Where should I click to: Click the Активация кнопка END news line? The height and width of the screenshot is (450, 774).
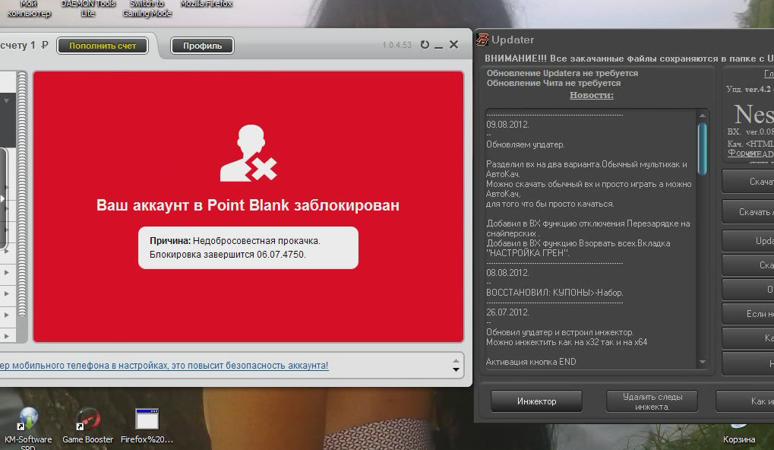coord(531,362)
